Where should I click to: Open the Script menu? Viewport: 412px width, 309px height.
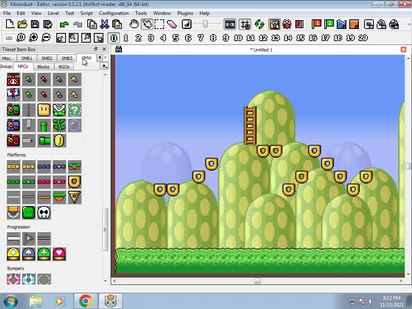(87, 13)
